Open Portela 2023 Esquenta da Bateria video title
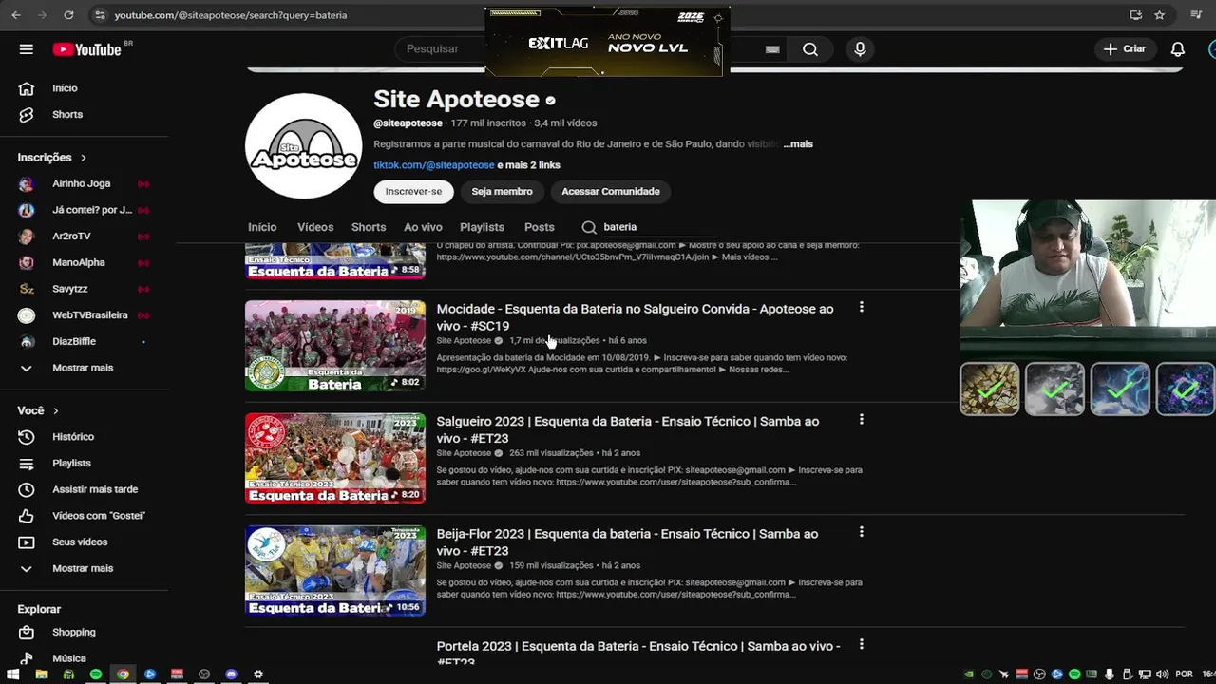Screen dimensions: 1216x684 click(x=638, y=654)
